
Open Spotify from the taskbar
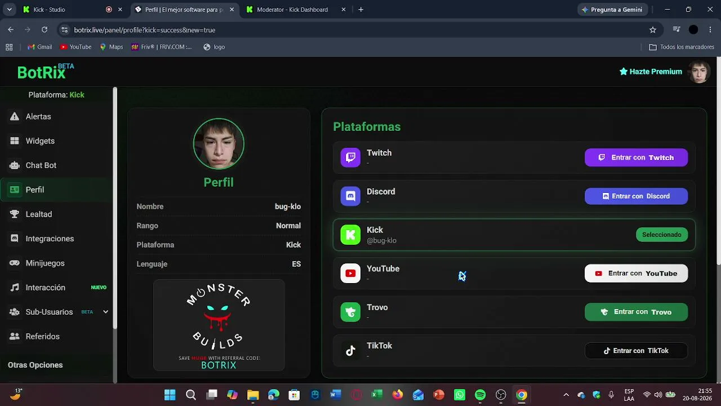pos(480,395)
